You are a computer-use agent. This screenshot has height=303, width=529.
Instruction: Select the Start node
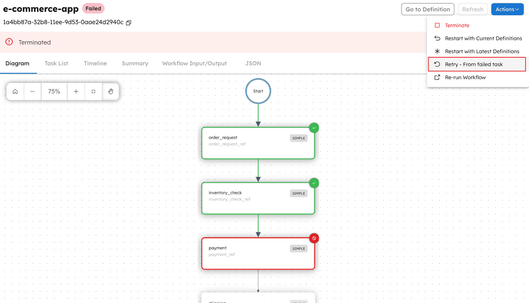258,91
